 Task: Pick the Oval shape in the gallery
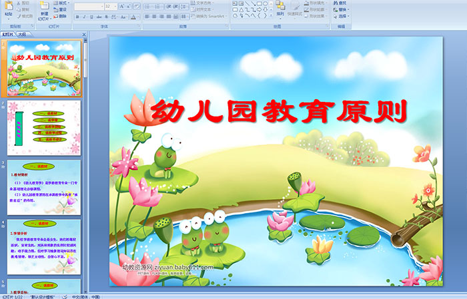coord(265,3)
